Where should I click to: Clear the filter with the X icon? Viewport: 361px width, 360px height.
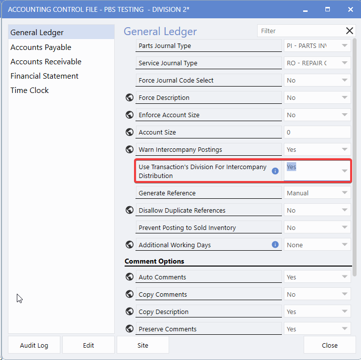point(350,31)
